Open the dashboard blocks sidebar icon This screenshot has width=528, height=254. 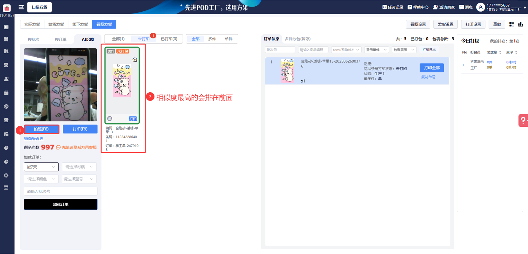(x=6, y=134)
